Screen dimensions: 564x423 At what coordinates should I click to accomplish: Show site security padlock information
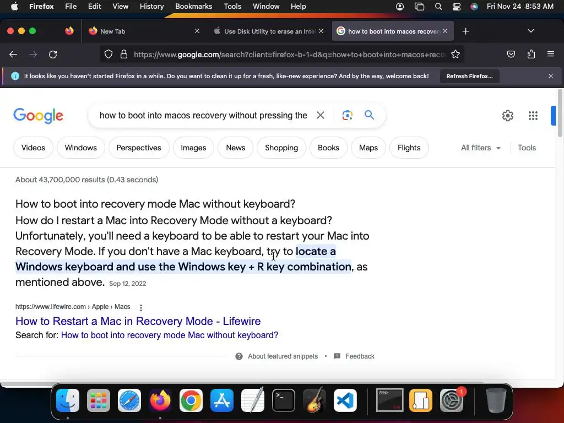[x=124, y=55]
